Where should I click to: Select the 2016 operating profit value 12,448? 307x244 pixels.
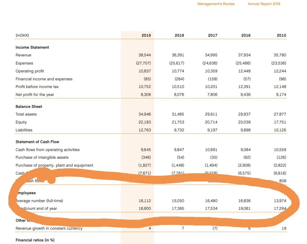[x=244, y=71]
